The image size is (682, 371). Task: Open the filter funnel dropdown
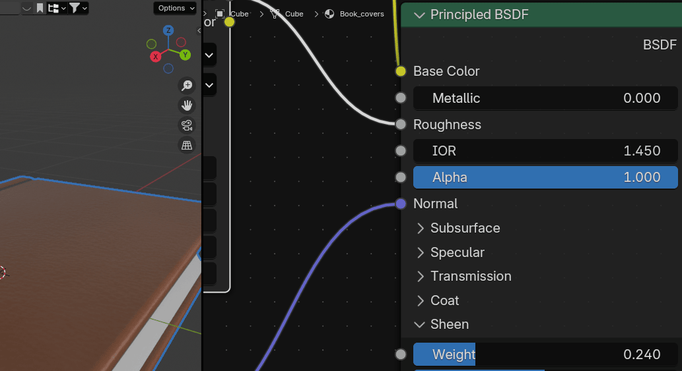(x=78, y=8)
